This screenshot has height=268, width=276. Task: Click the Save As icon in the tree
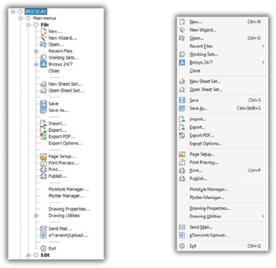click(43, 110)
